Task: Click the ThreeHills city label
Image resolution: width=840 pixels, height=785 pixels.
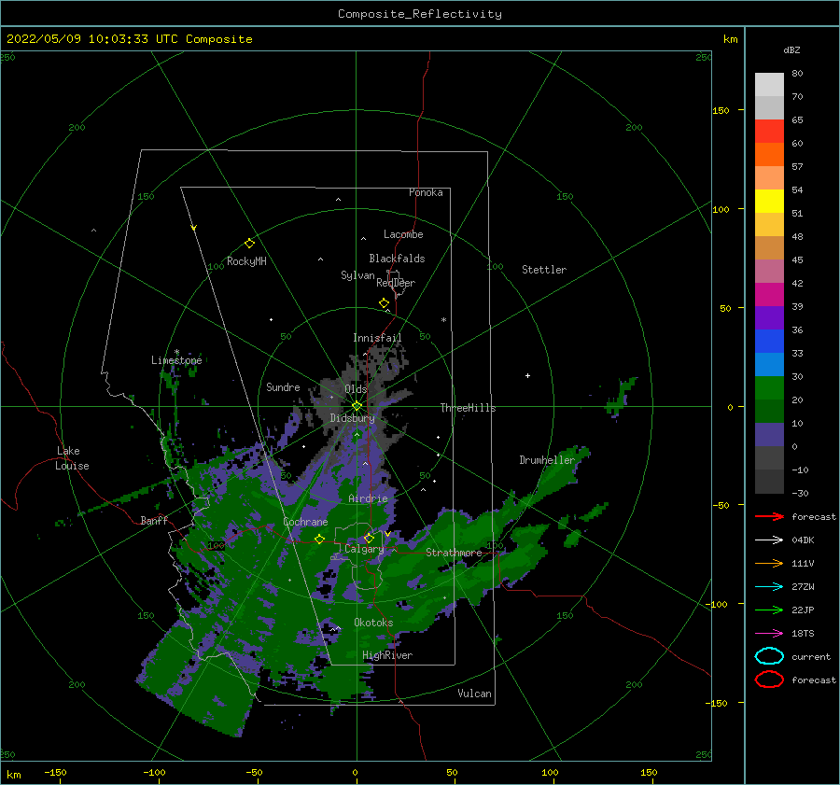Action: coord(469,408)
